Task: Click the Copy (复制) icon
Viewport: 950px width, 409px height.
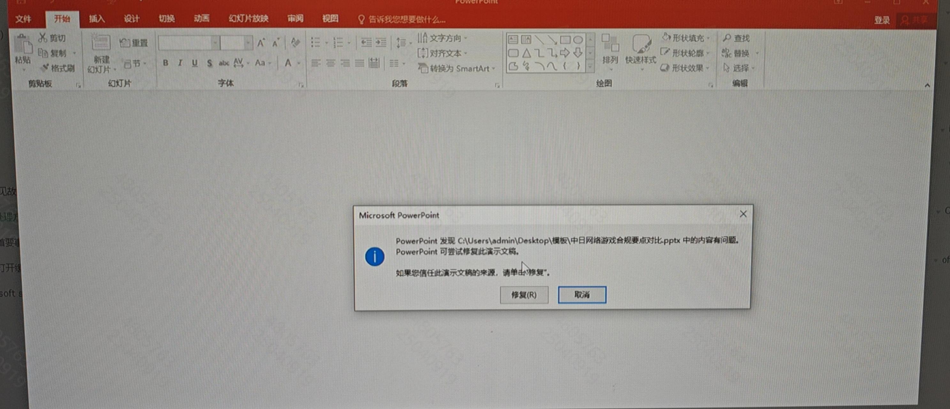Action: pyautogui.click(x=43, y=53)
